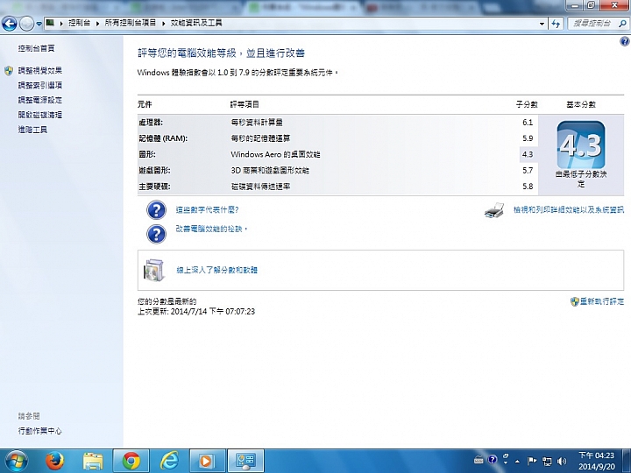This screenshot has height=473, width=631.
Task: Select 所有控制台項目 breadcrumb
Action: click(x=131, y=23)
